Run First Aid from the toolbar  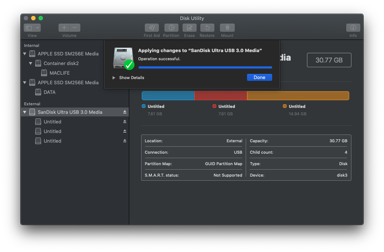(x=151, y=27)
